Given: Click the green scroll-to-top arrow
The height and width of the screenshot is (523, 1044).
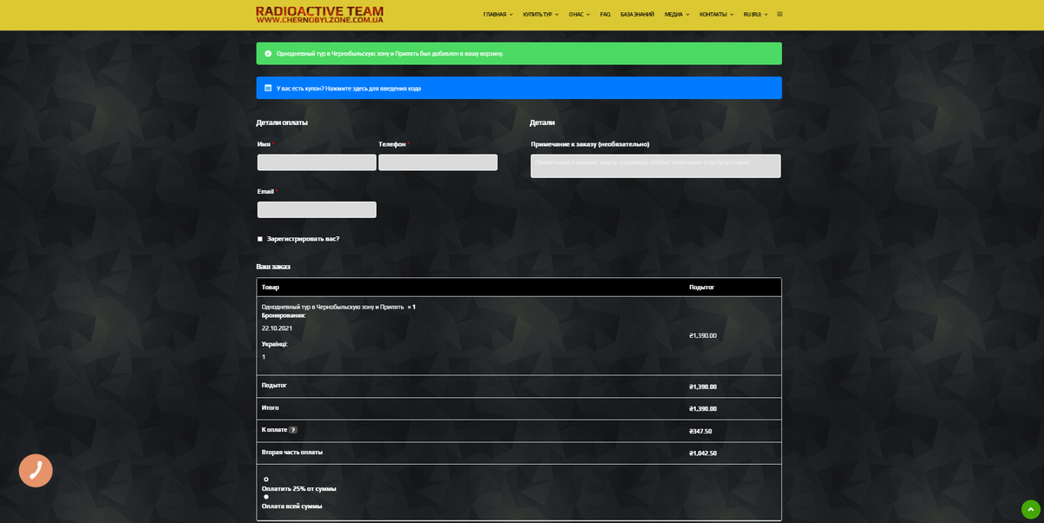Looking at the screenshot, I should tap(1030, 509).
